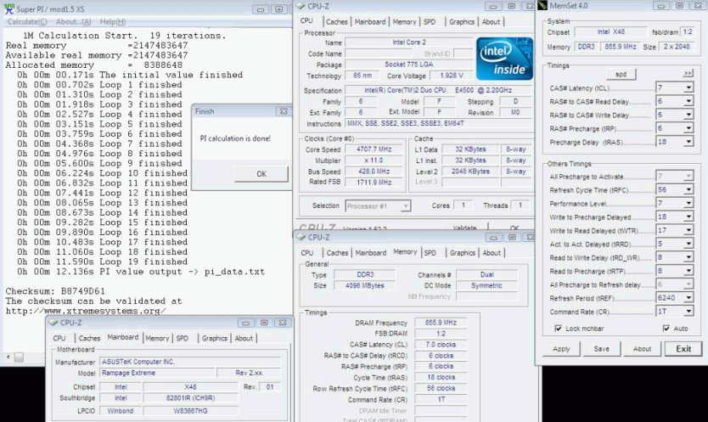This screenshot has width=708, height=422.
Task: Open the Processor #1 selection dropdown
Action: pos(406,206)
